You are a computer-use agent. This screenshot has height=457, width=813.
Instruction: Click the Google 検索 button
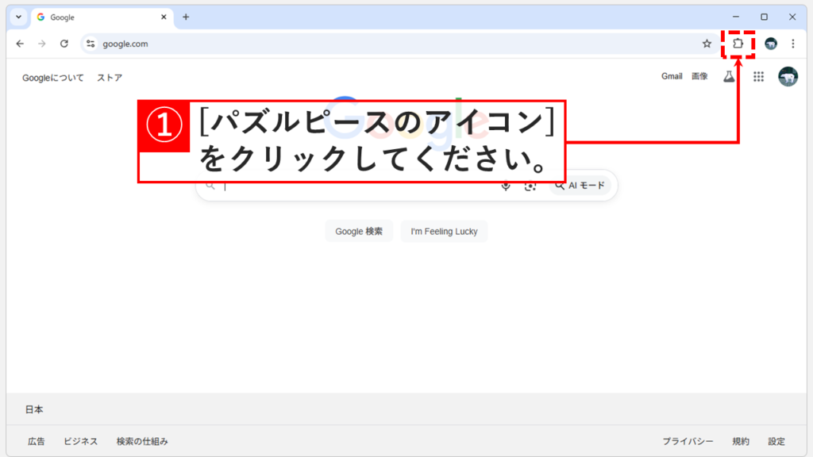[359, 231]
